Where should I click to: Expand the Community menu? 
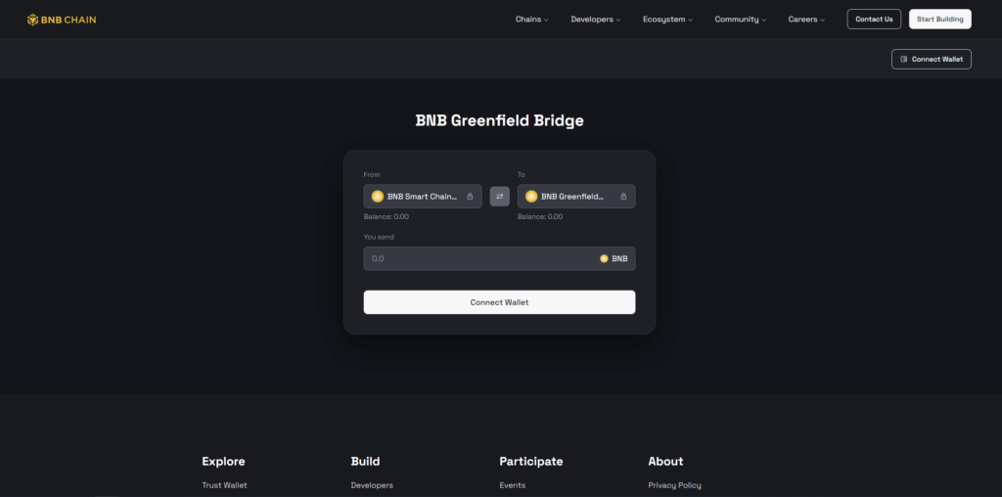click(x=740, y=20)
